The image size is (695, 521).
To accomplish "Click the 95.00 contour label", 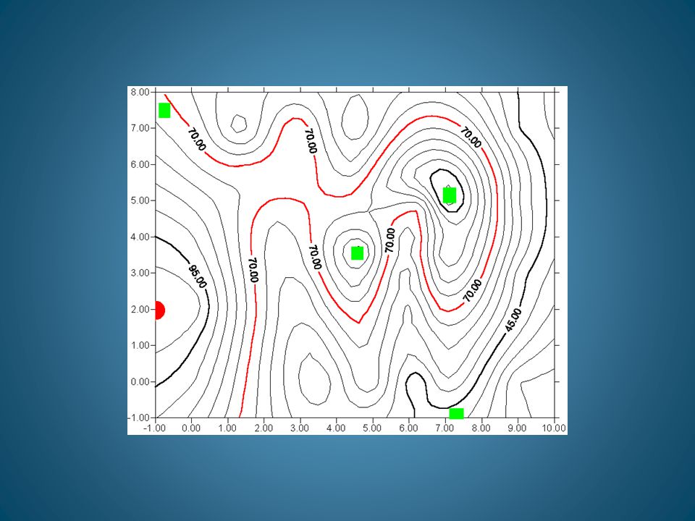I will coord(198,277).
